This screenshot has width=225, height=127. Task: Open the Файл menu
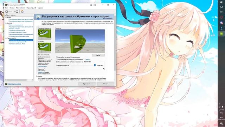tap(6, 8)
